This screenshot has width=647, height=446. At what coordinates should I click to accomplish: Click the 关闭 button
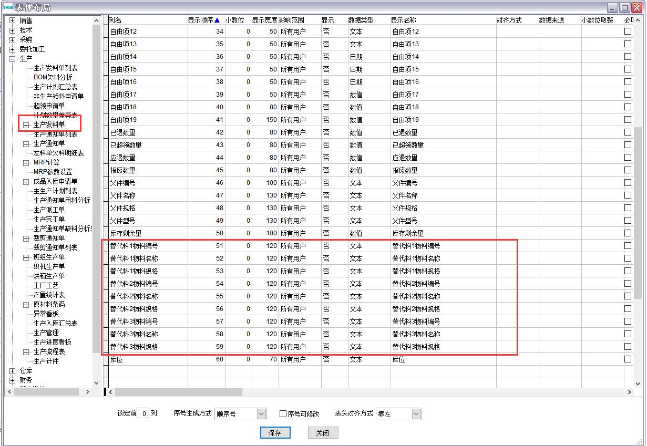pyautogui.click(x=322, y=433)
